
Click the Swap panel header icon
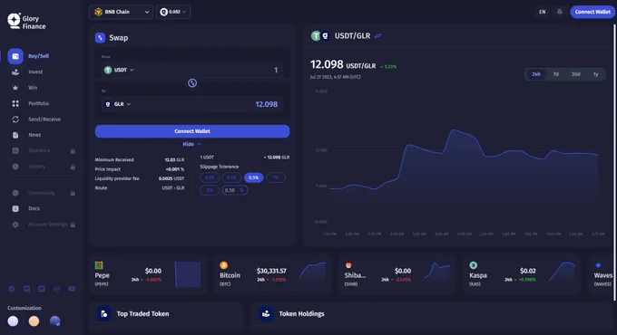tap(100, 38)
